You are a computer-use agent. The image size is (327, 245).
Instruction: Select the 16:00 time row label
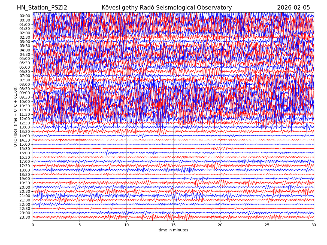(x=25, y=153)
